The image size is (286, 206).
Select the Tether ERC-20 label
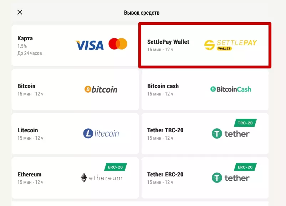click(x=165, y=175)
